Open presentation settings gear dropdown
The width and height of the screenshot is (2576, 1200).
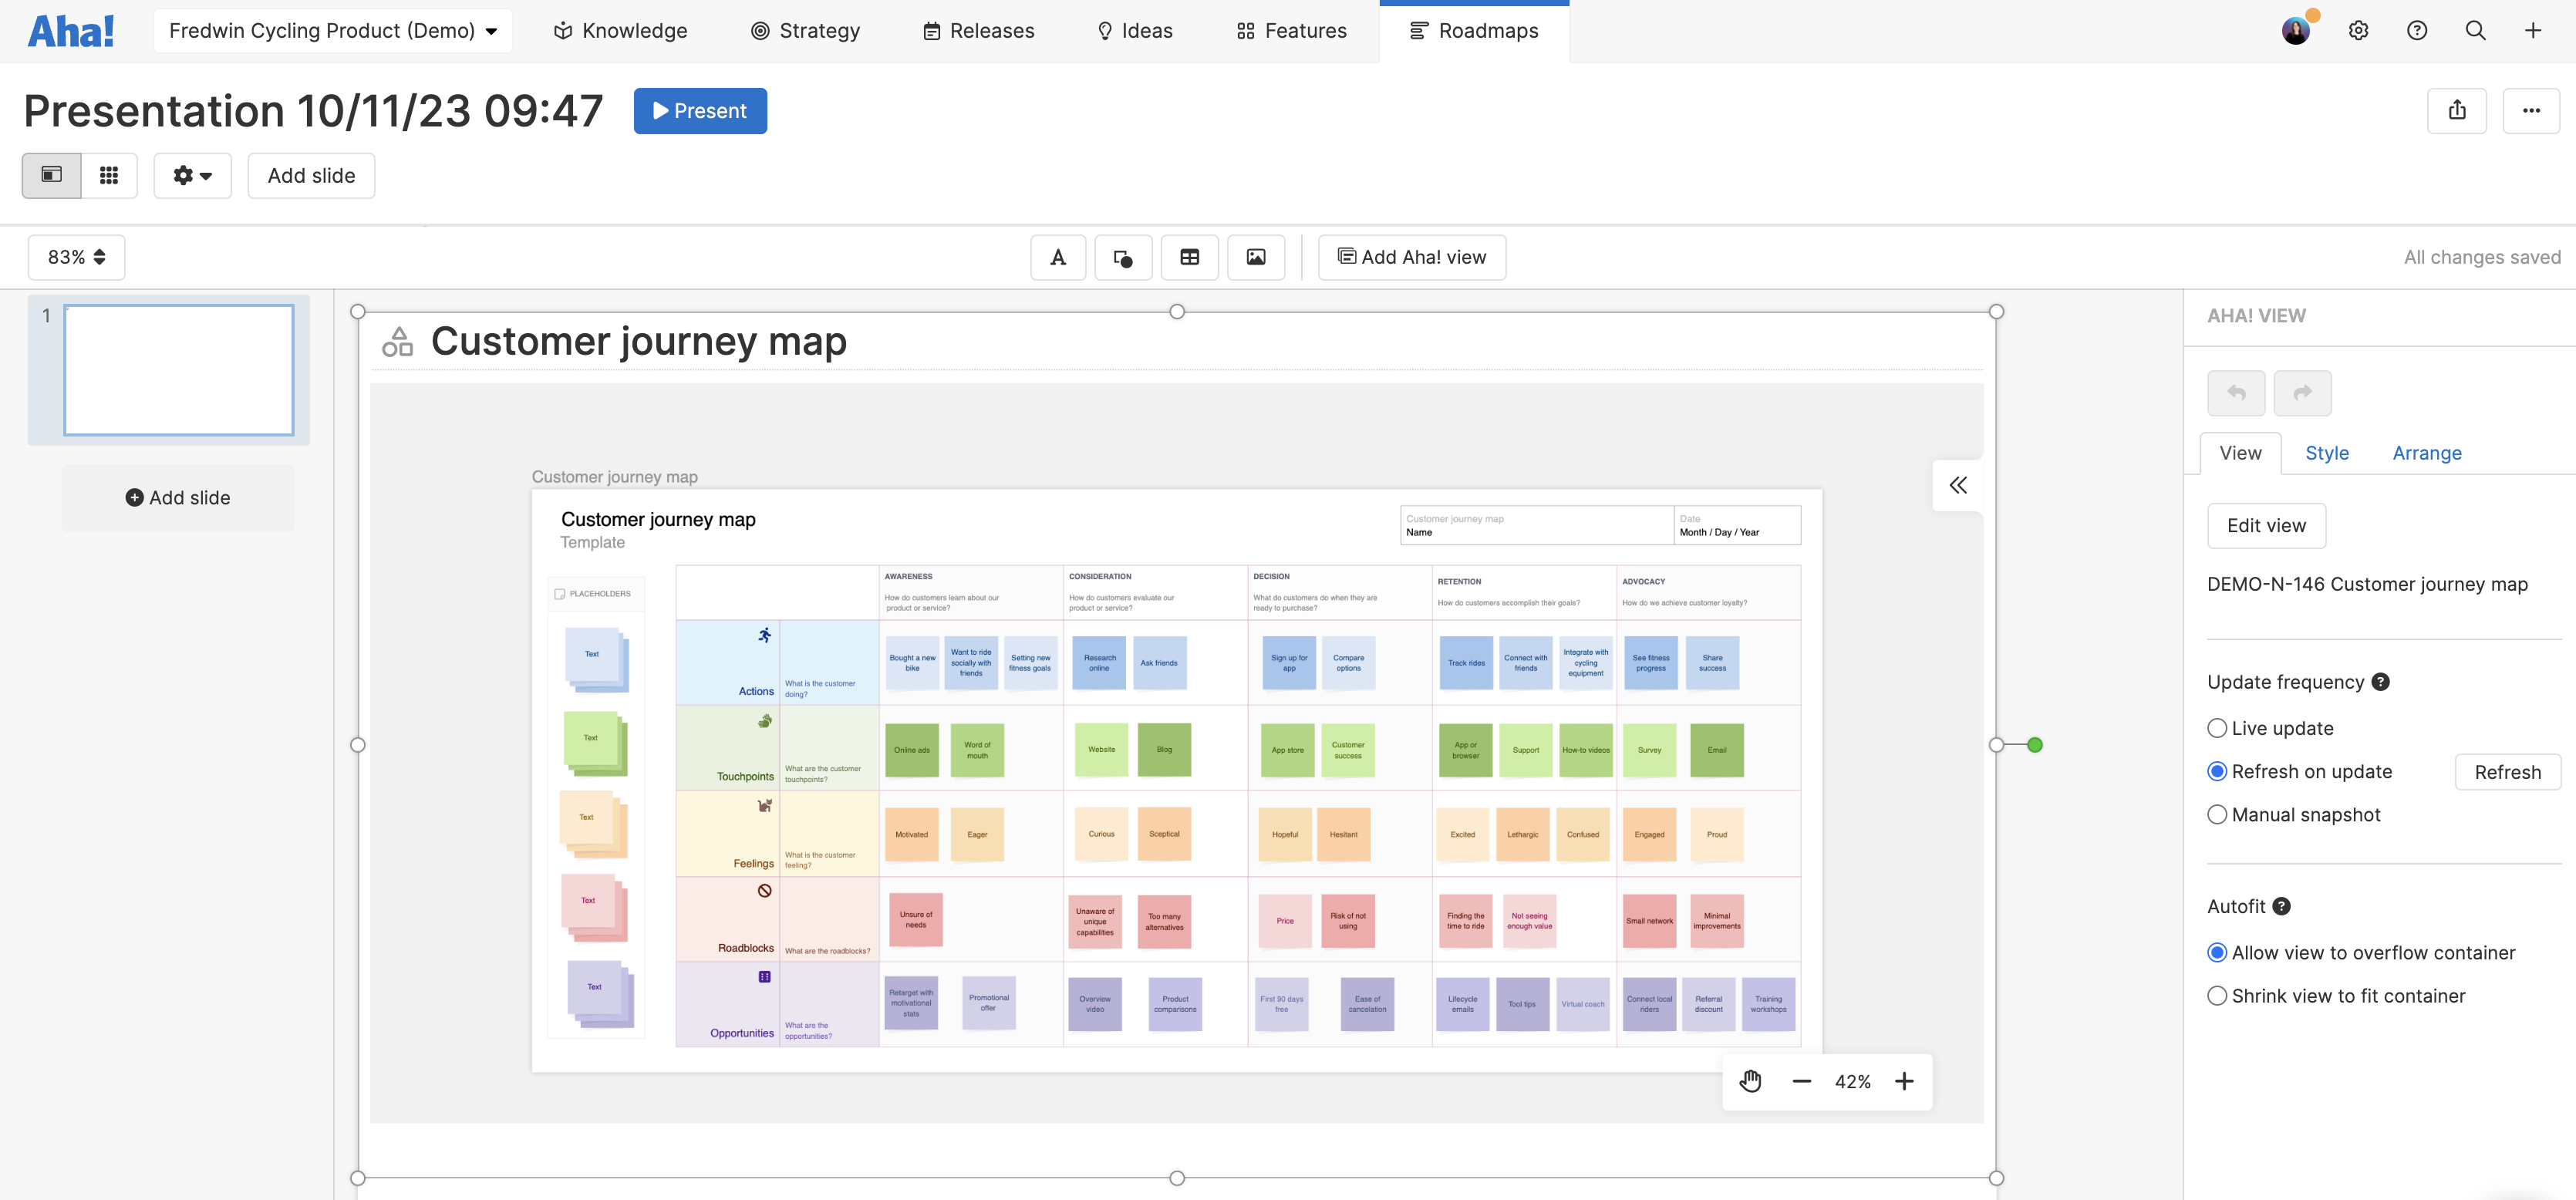coord(192,175)
